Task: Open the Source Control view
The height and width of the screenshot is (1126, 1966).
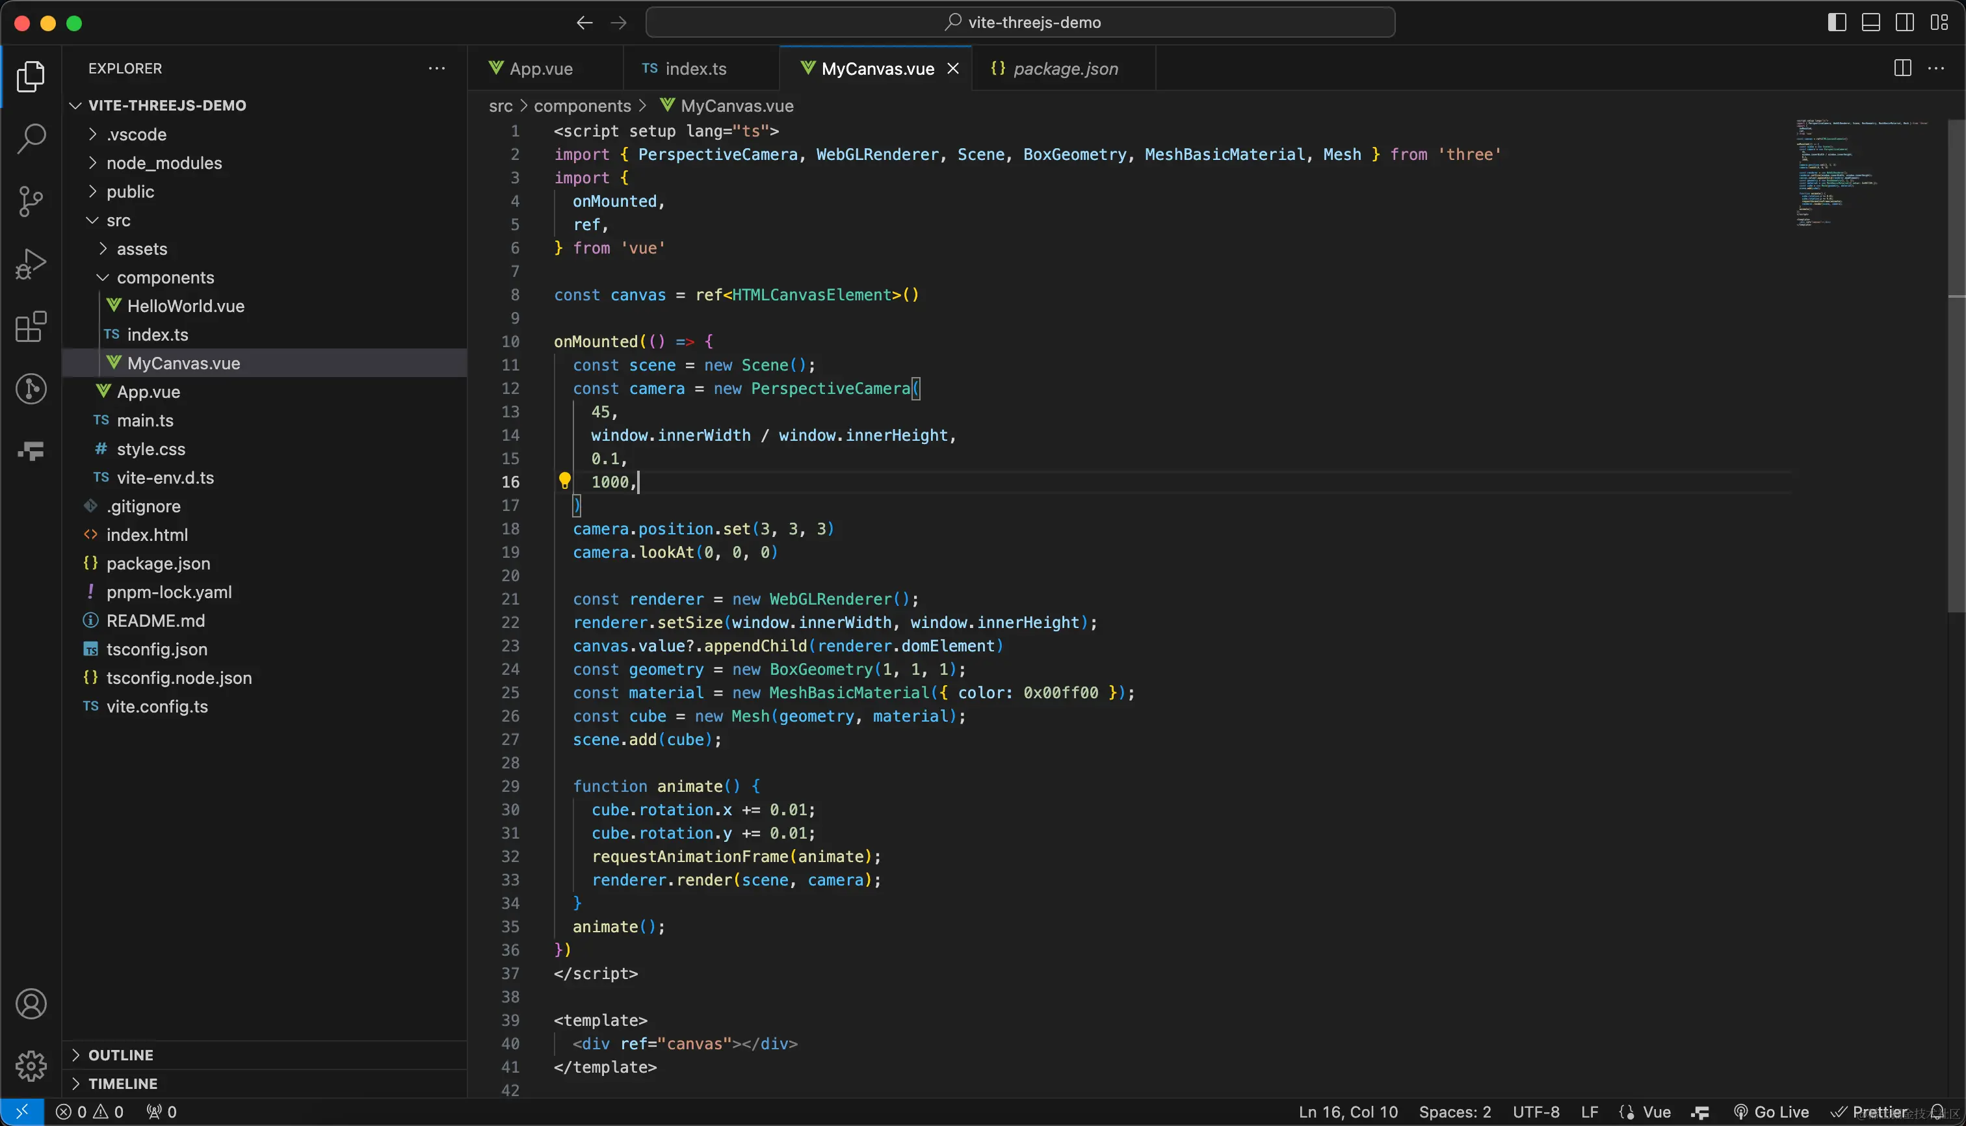Action: pyautogui.click(x=31, y=201)
